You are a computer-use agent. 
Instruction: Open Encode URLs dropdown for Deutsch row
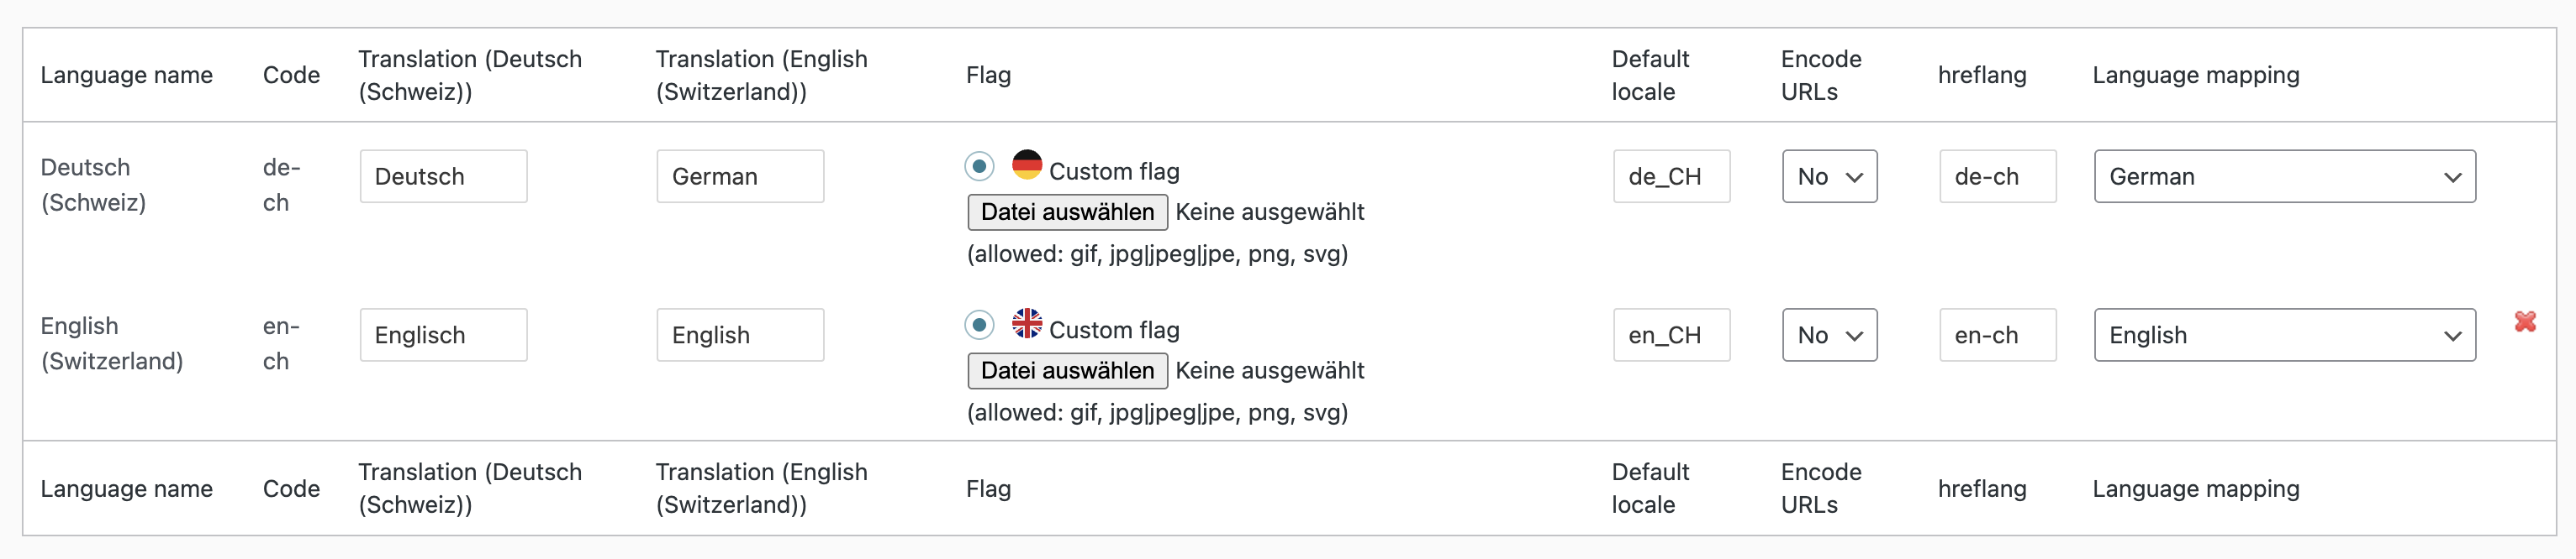click(x=1829, y=177)
